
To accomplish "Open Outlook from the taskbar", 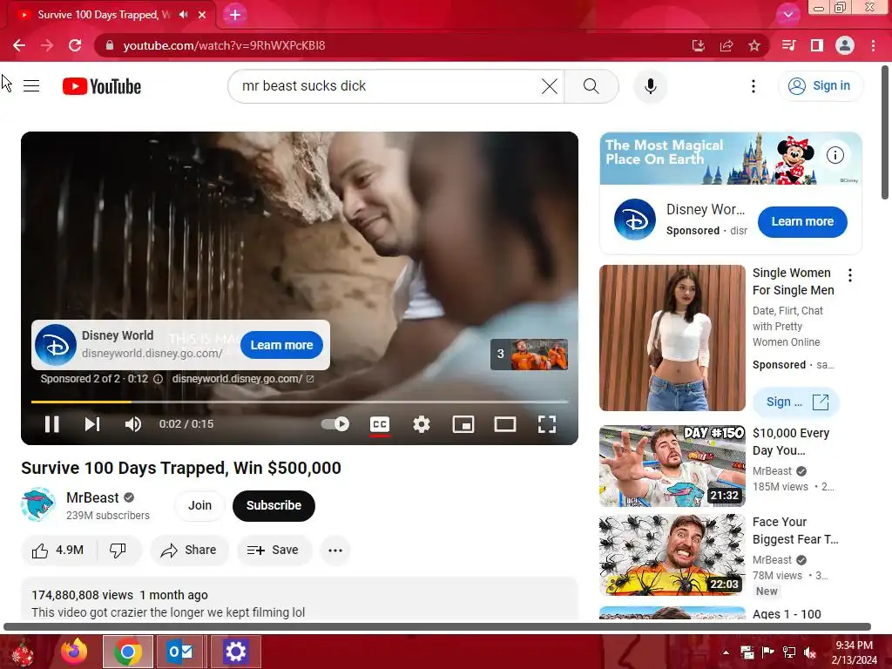I will point(180,652).
